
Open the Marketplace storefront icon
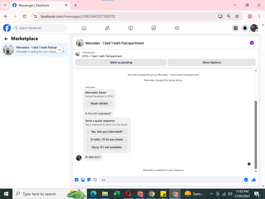(154, 28)
